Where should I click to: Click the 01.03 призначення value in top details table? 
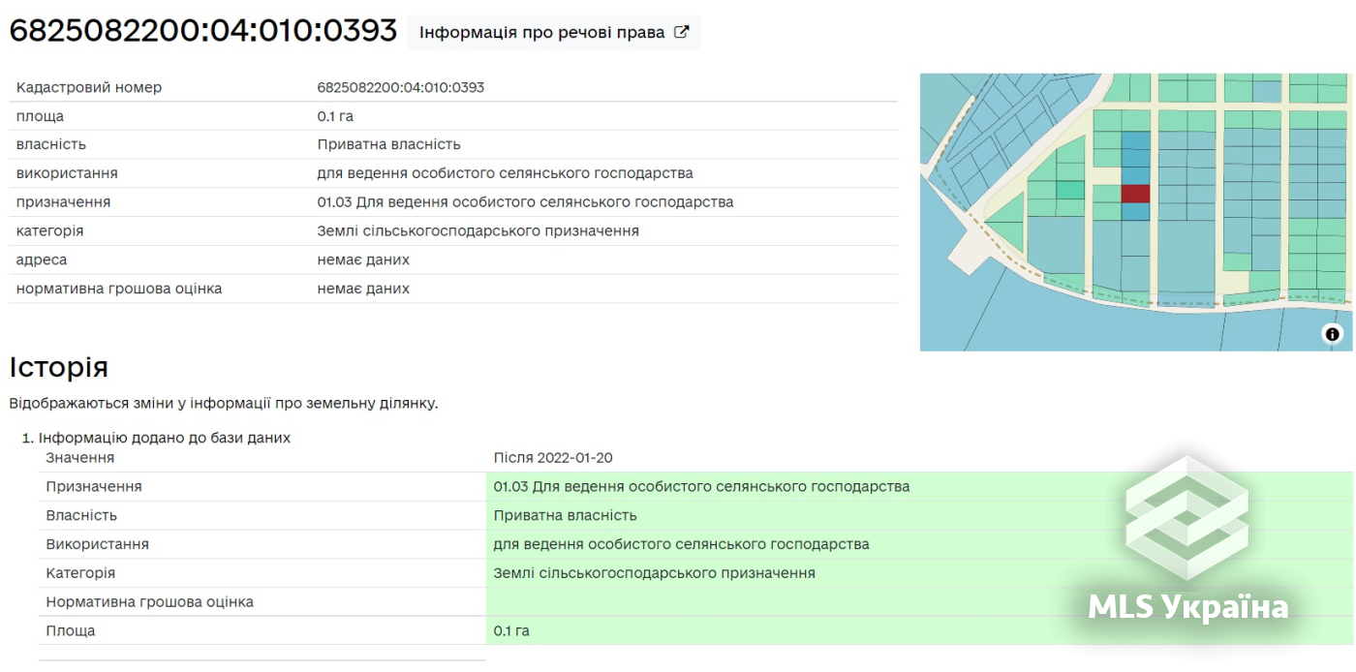click(x=526, y=202)
